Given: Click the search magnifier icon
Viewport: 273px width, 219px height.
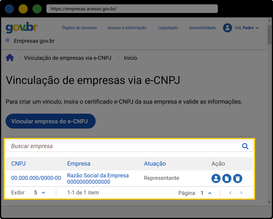Looking at the screenshot, I should pos(245,146).
